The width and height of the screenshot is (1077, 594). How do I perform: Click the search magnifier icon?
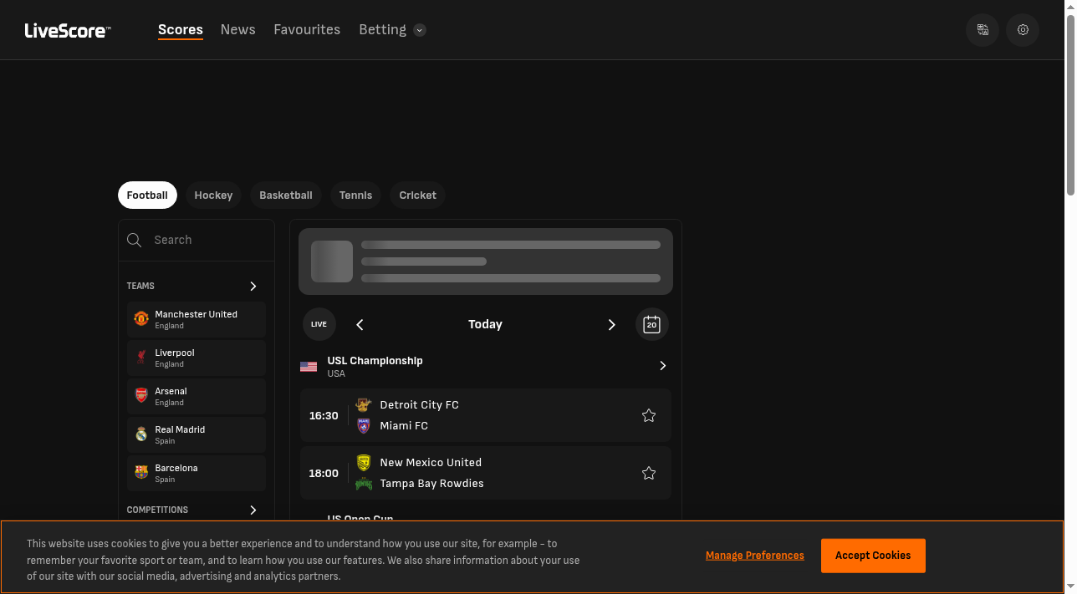coord(134,240)
